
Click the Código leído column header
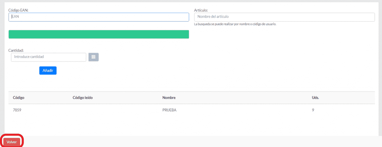(82, 98)
